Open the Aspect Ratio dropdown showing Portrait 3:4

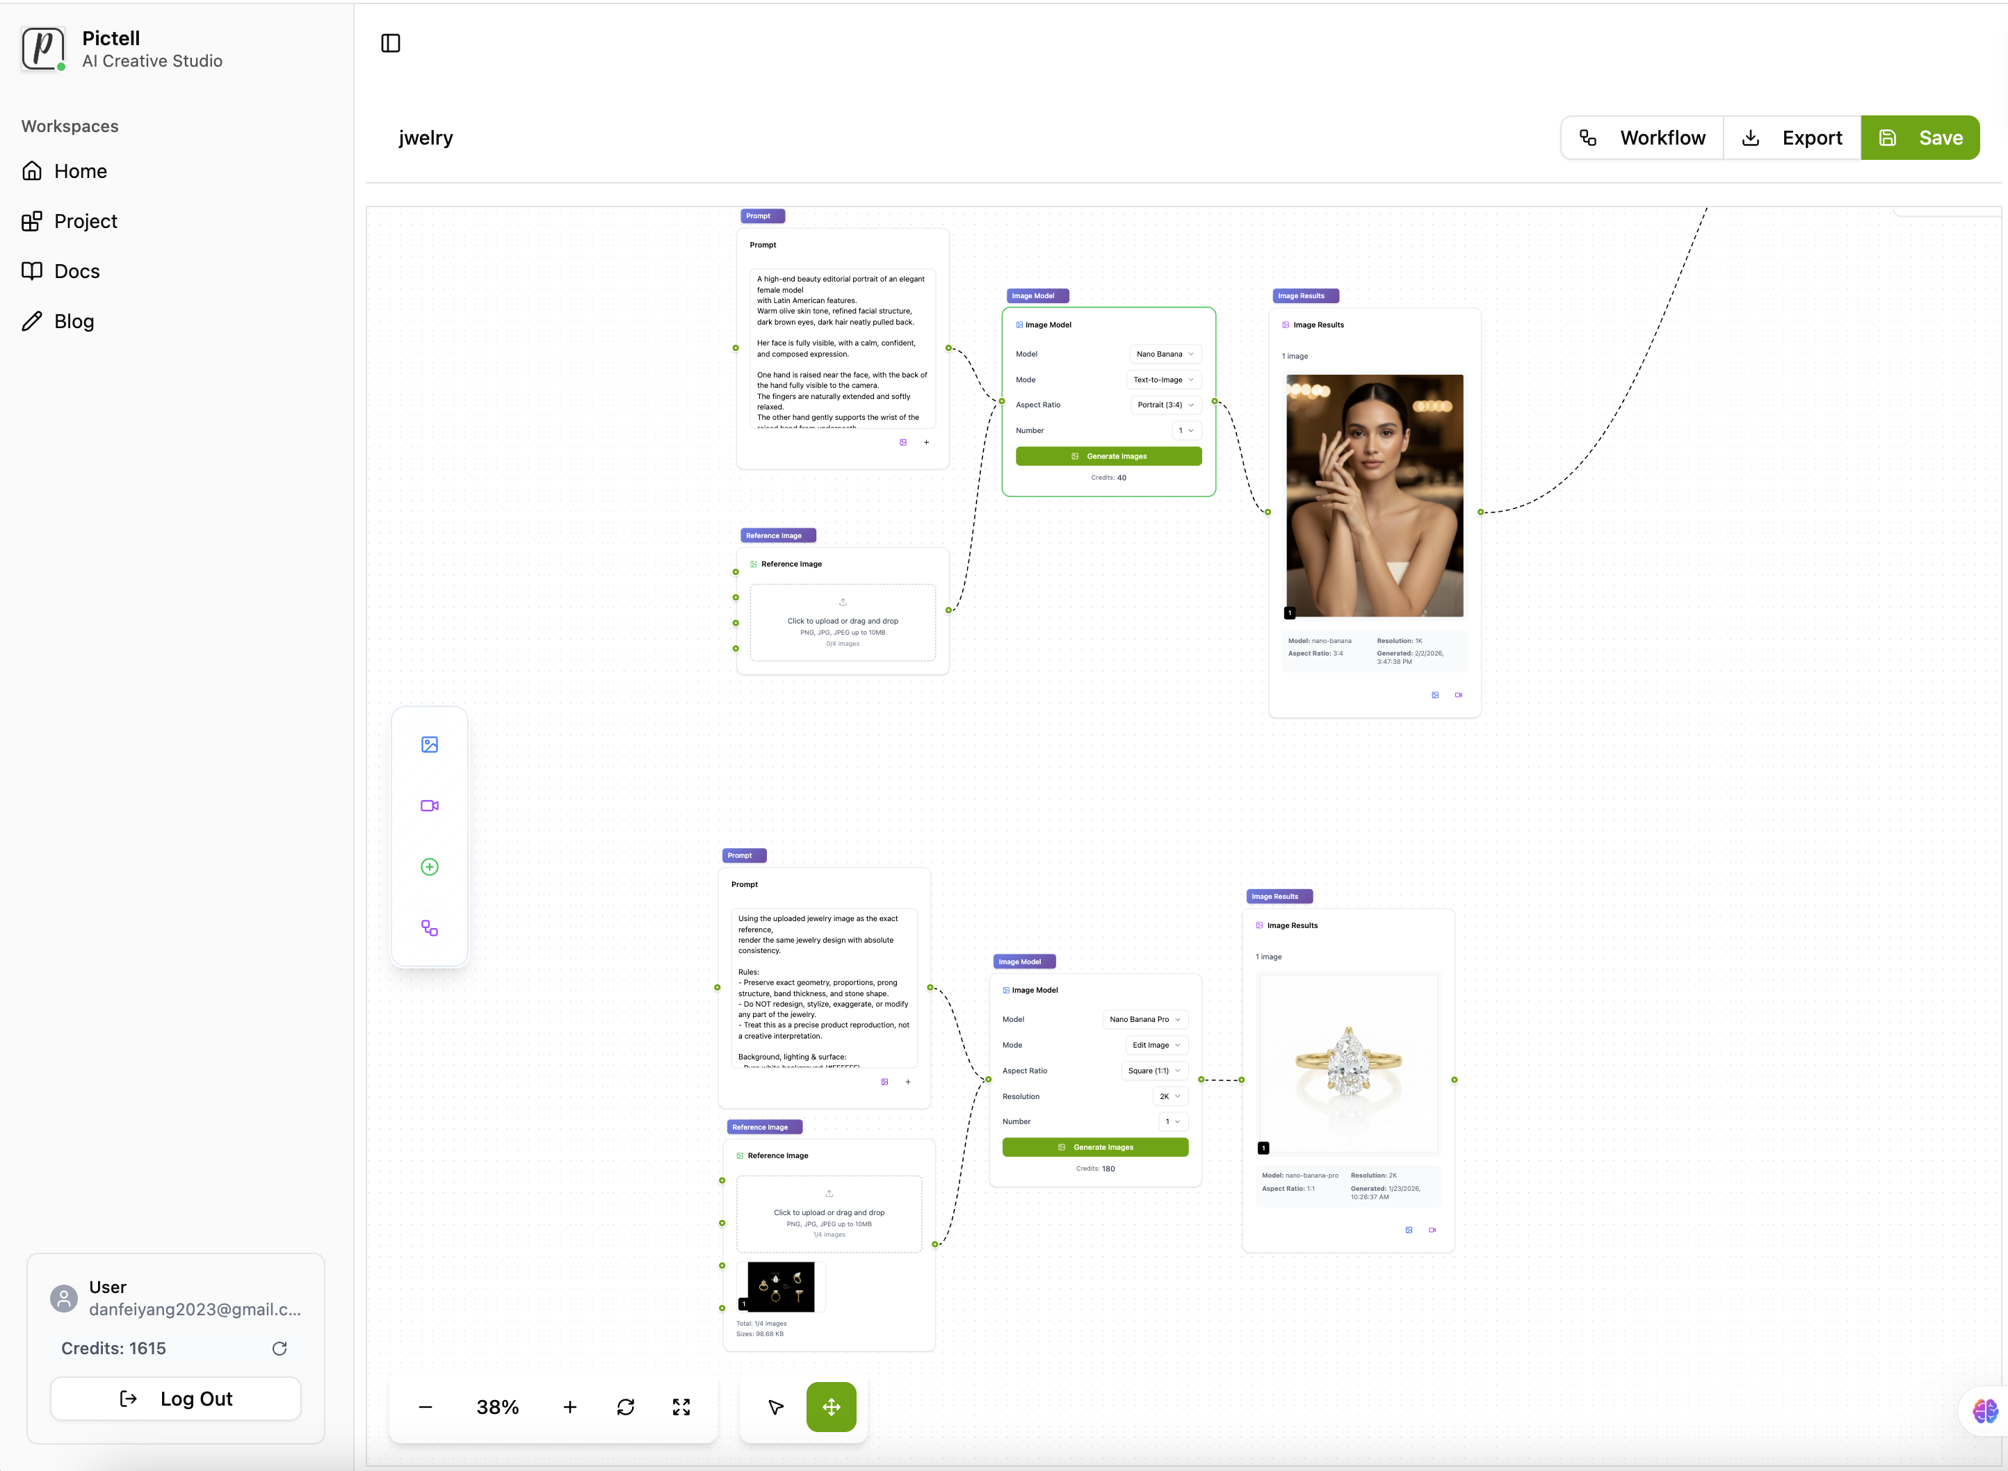pos(1164,405)
